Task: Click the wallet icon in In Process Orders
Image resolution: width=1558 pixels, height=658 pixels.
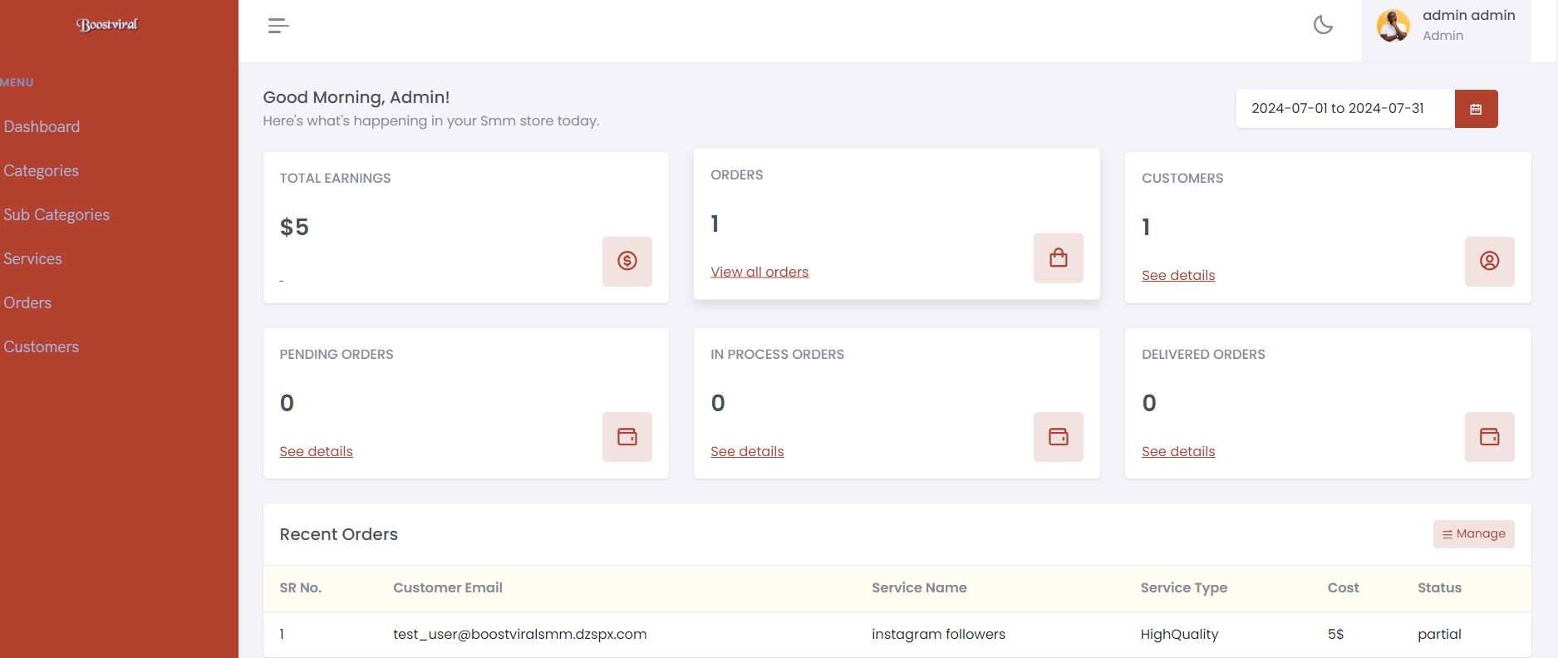Action: (1058, 436)
